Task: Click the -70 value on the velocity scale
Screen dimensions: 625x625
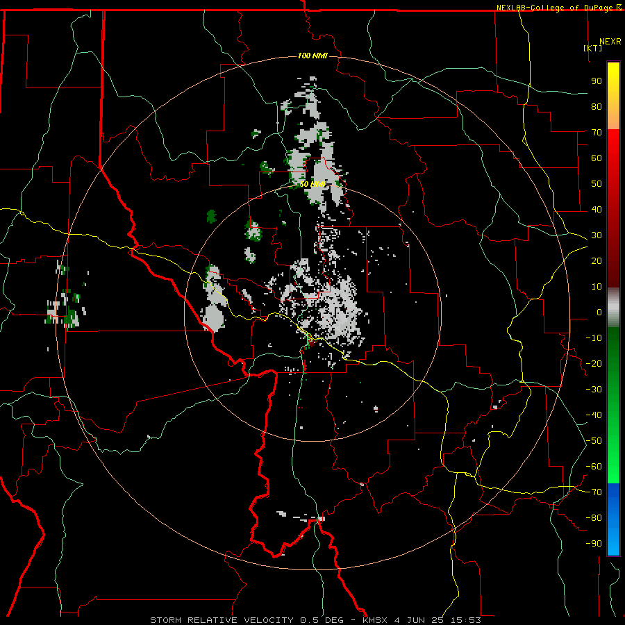Action: 594,492
